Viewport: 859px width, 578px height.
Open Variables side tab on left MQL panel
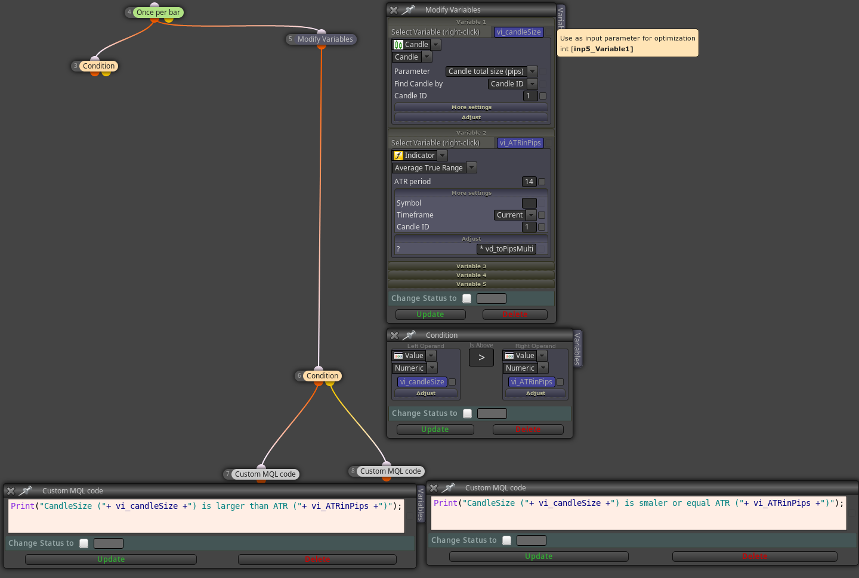[421, 504]
